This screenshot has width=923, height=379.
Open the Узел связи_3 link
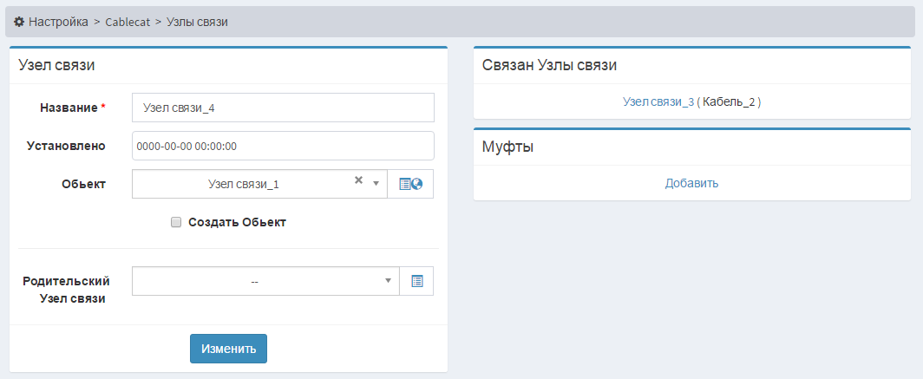tap(658, 101)
